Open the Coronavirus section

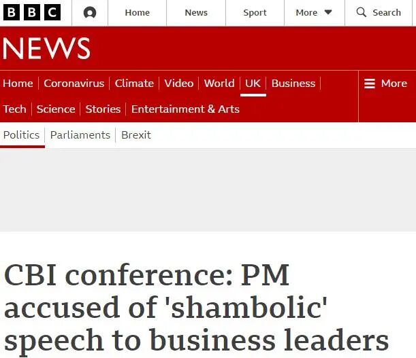click(x=74, y=84)
